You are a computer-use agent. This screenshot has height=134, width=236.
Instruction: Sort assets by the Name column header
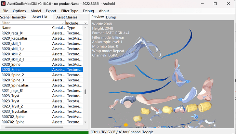click(x=26, y=28)
